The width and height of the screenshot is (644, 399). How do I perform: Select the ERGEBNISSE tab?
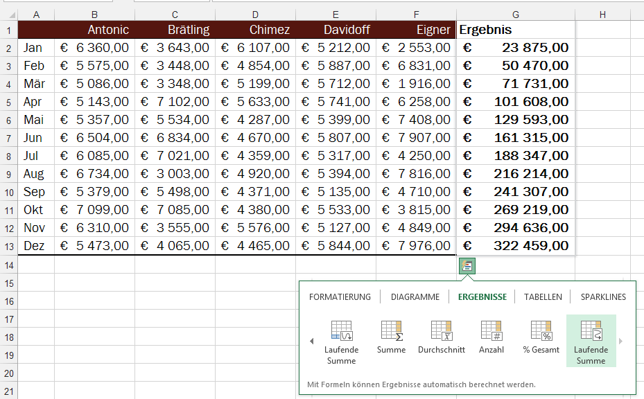pyautogui.click(x=482, y=296)
